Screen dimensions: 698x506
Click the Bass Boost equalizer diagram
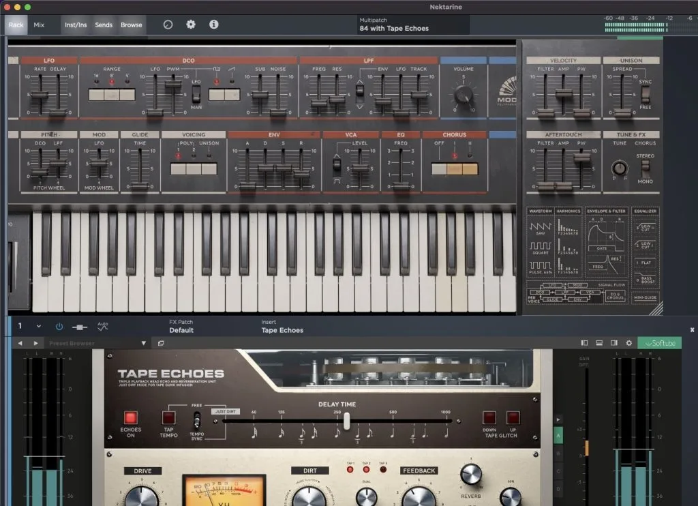click(x=645, y=280)
